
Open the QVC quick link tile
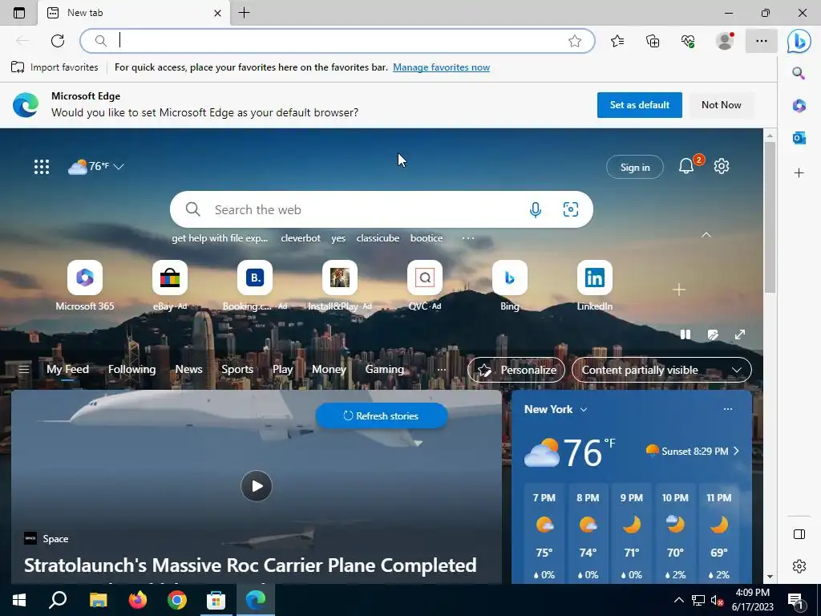[x=425, y=286]
